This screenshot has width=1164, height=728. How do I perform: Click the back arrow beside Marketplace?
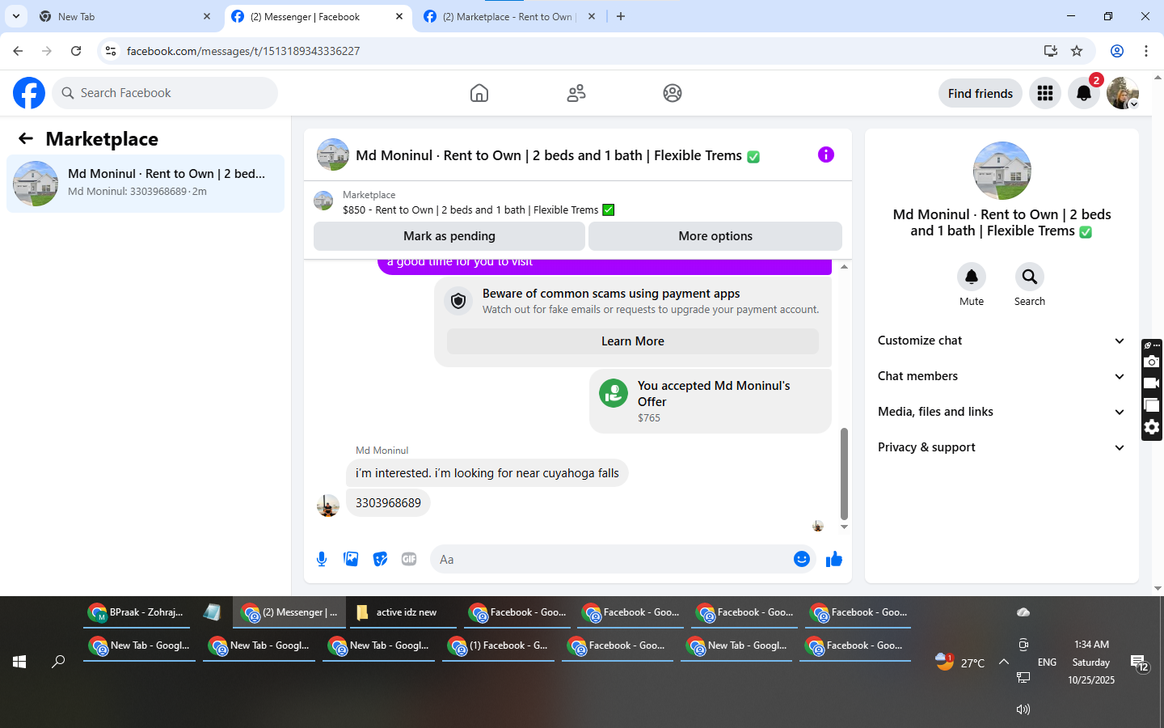point(26,138)
